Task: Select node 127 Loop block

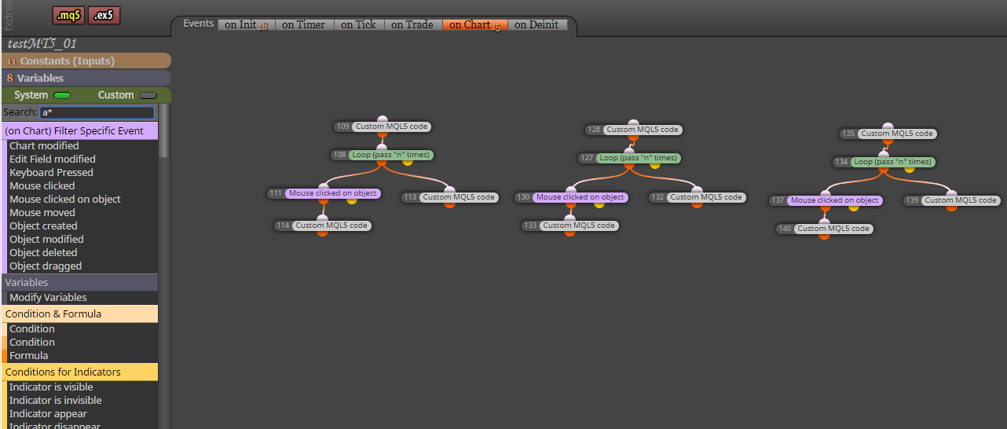Action: 638,158
